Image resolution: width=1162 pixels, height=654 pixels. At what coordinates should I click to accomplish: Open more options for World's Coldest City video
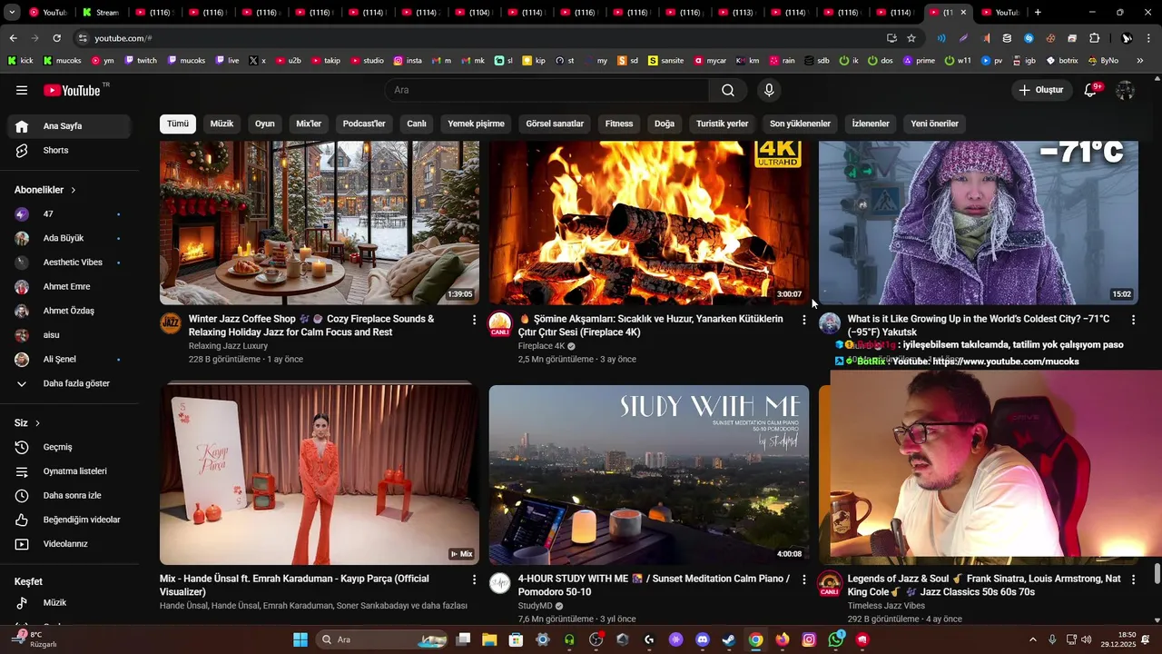[1133, 320]
